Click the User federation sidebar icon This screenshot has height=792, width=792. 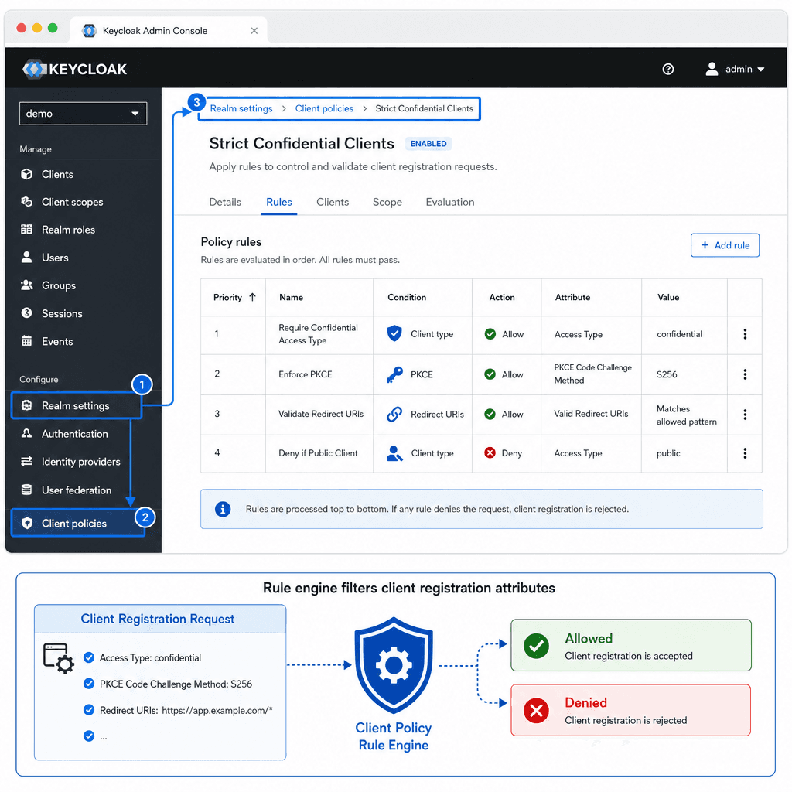pyautogui.click(x=27, y=490)
